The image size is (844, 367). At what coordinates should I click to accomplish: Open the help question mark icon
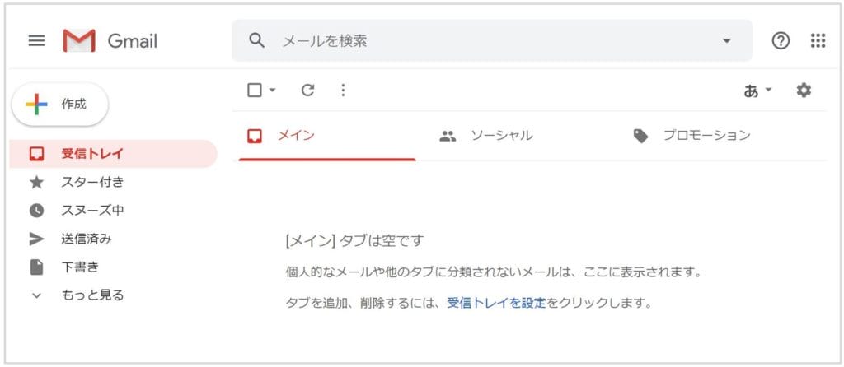pos(781,41)
